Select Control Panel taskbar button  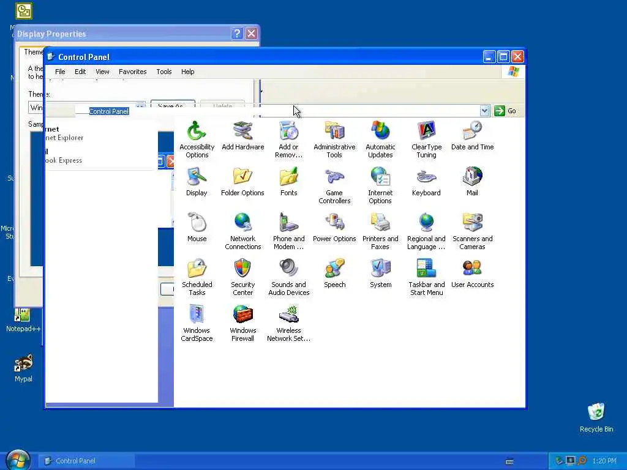click(x=86, y=461)
